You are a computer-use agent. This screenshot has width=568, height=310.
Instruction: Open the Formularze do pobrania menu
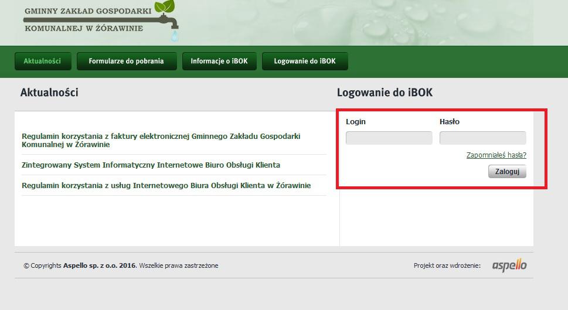click(x=127, y=61)
